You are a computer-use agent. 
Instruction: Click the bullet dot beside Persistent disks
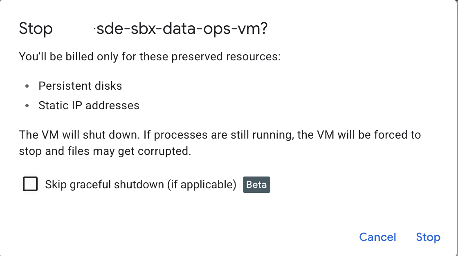click(x=27, y=86)
